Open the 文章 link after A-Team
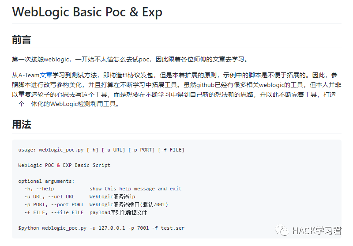Viewport: 353px width, 246px height. coord(46,75)
